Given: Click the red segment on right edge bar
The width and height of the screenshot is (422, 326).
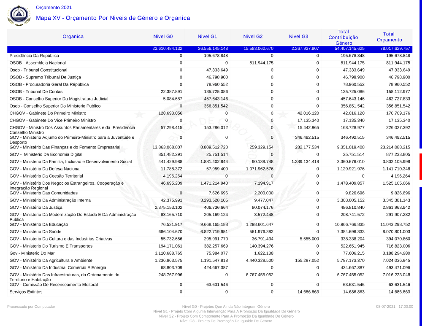Looking at the screenshot, I should point(420,167).
